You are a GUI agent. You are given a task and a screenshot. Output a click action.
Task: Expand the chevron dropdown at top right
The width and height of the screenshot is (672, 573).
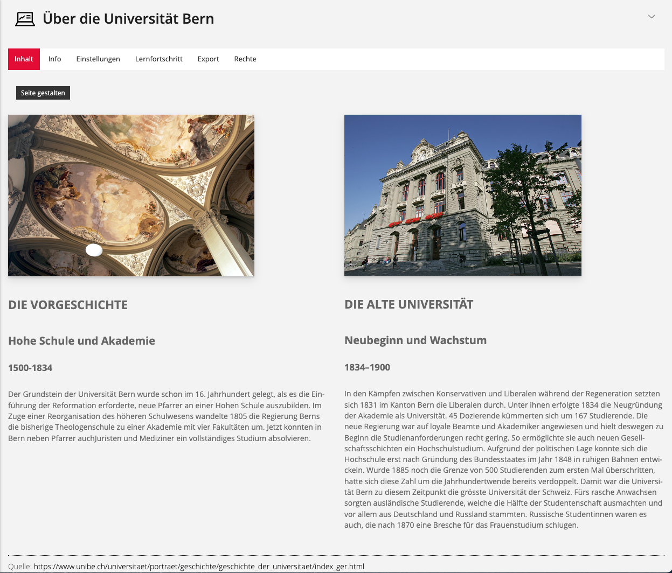651,17
